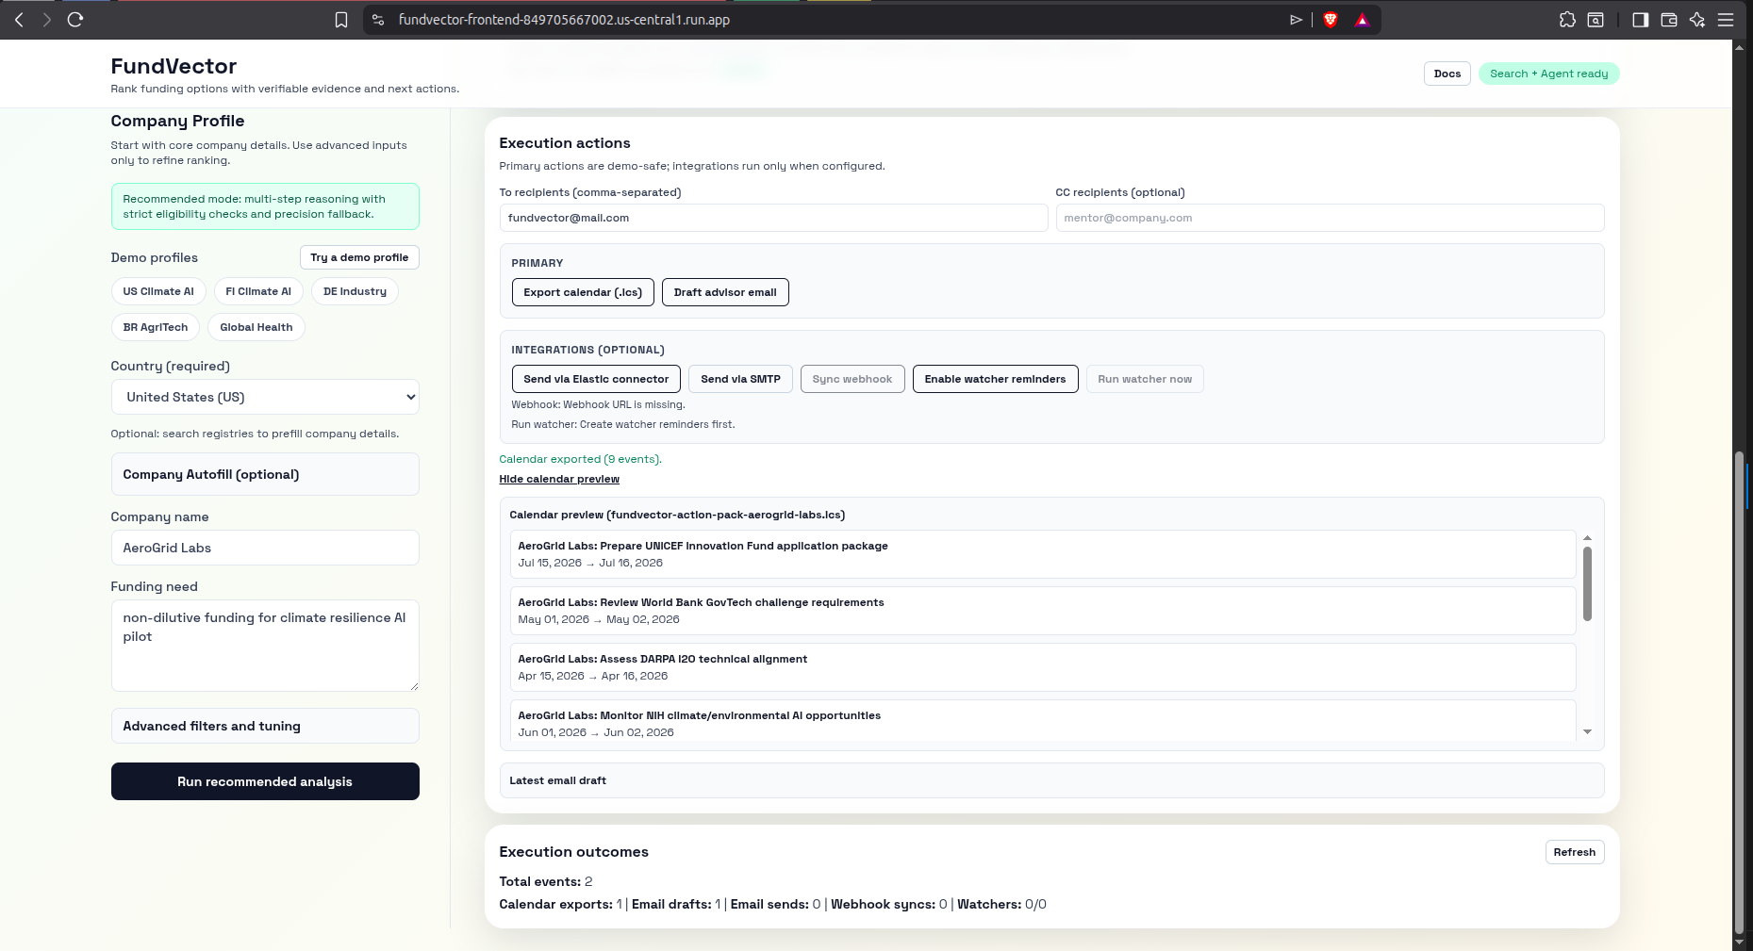1753x951 pixels.
Task: Collapse the calendar preview via Hide link
Action: tap(559, 479)
